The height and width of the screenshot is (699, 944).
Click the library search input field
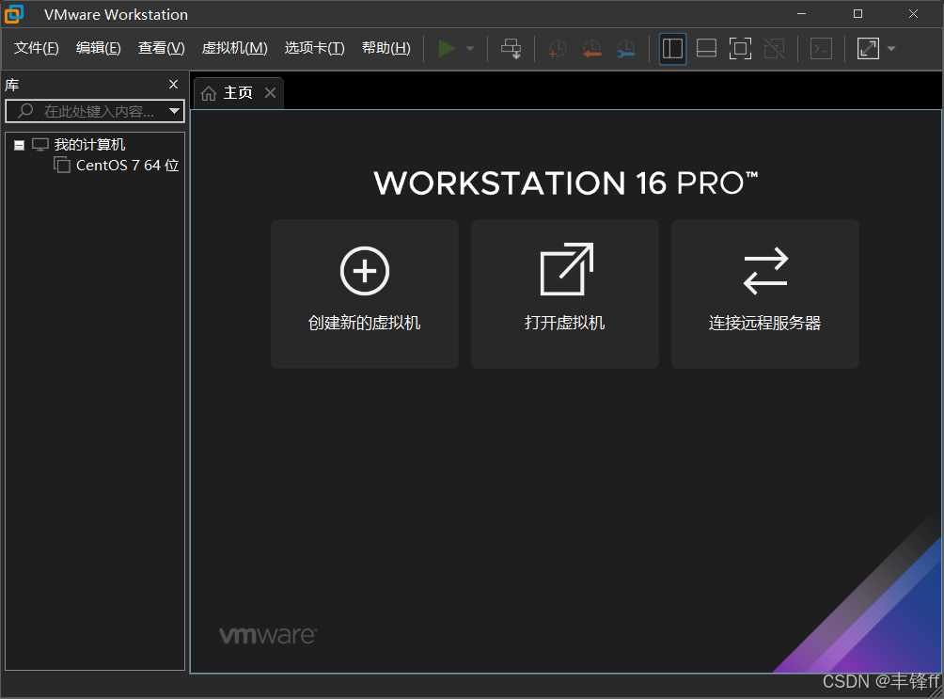tap(95, 111)
